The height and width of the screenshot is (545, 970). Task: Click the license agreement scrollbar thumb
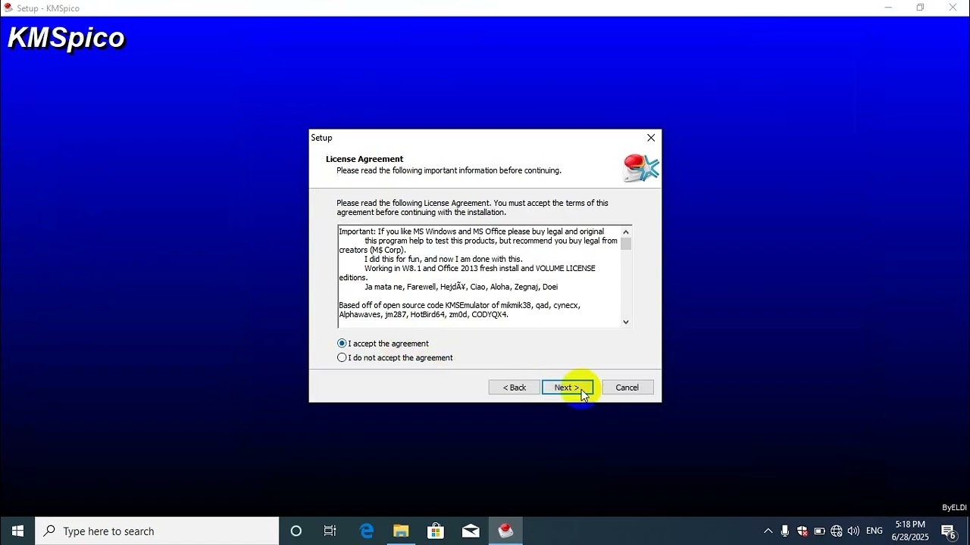[x=626, y=244]
